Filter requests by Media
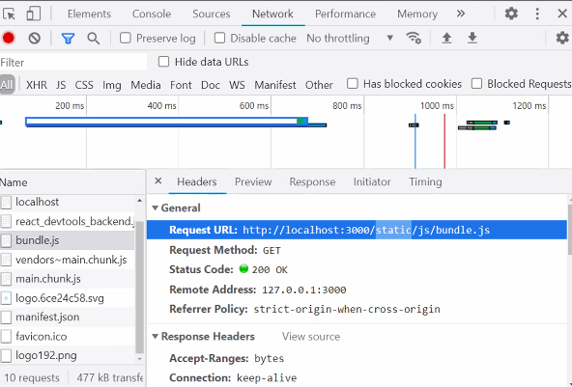Viewport: 572px width, 387px height. (x=146, y=85)
